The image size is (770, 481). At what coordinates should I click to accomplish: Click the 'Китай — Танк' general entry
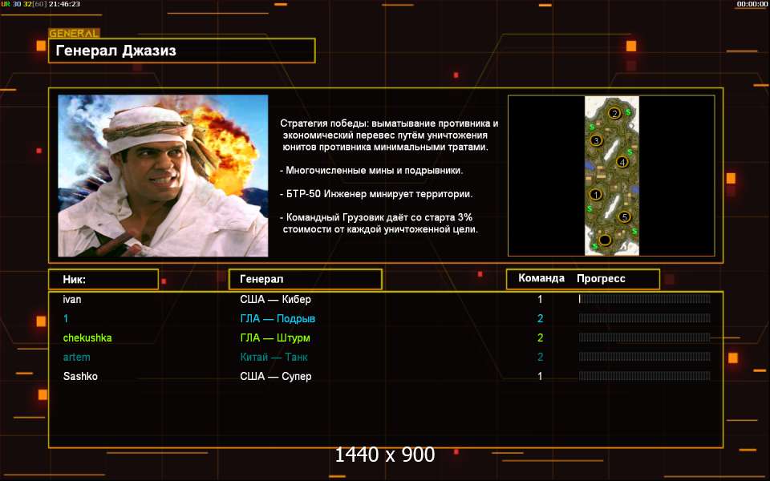pos(274,358)
